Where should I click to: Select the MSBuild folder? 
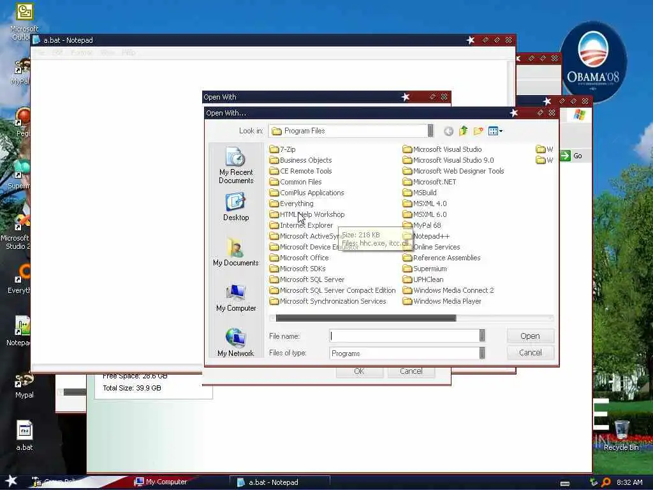(420, 193)
